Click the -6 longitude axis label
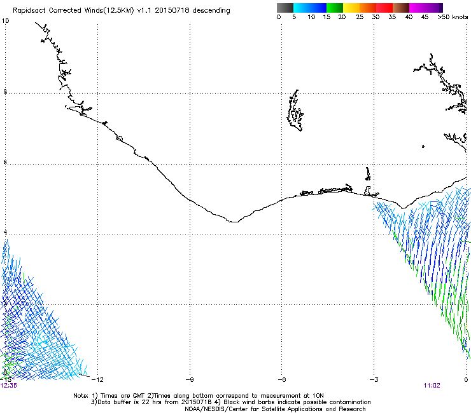Viewport: 471px width, 413px height. 281,379
